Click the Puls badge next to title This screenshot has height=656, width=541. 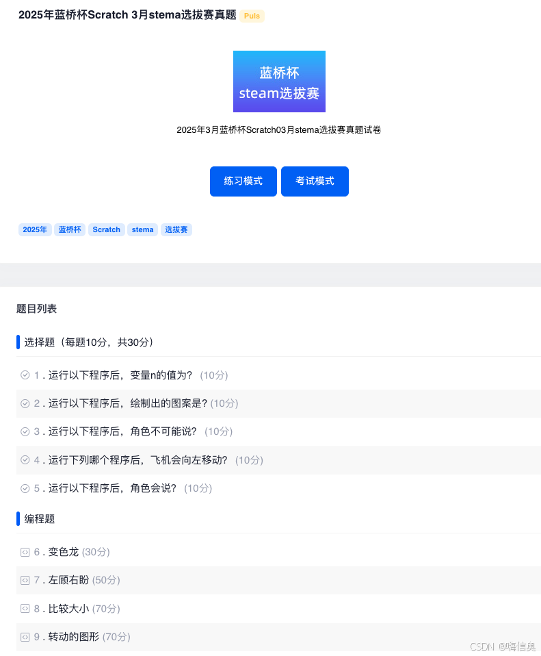[252, 16]
